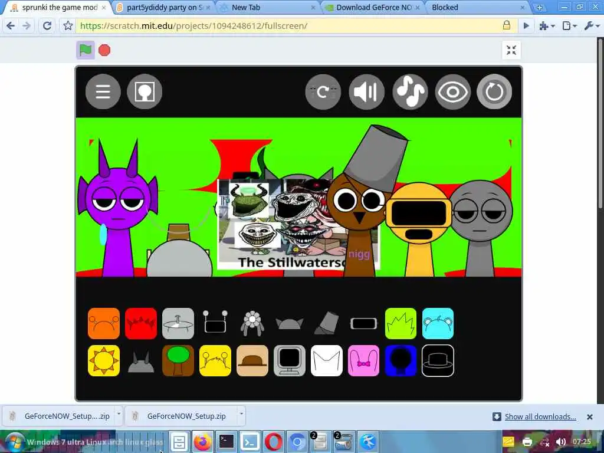Select the yellow character with stalk eyes
Screen dimensions: 604x453
coord(215,360)
